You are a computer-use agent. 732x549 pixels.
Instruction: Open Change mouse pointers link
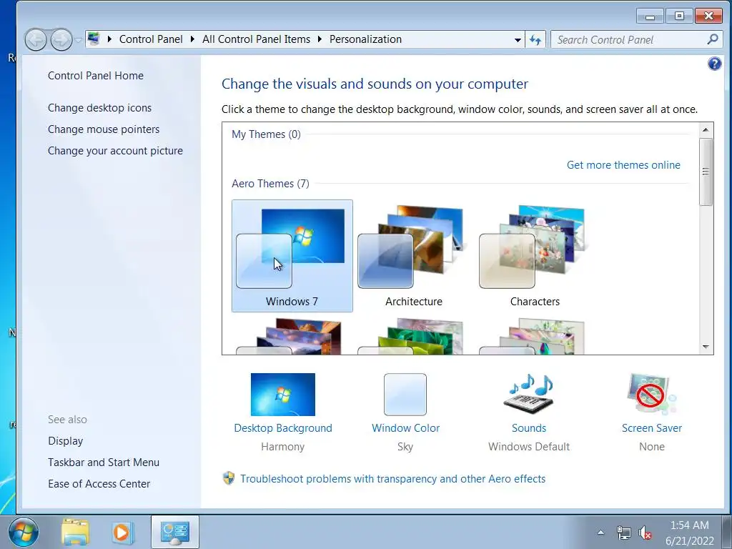104,129
